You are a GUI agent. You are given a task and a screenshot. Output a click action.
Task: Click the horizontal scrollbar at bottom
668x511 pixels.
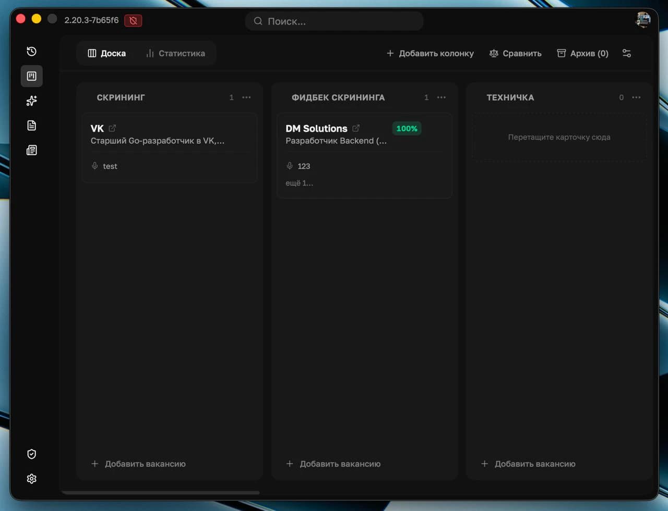coord(161,492)
